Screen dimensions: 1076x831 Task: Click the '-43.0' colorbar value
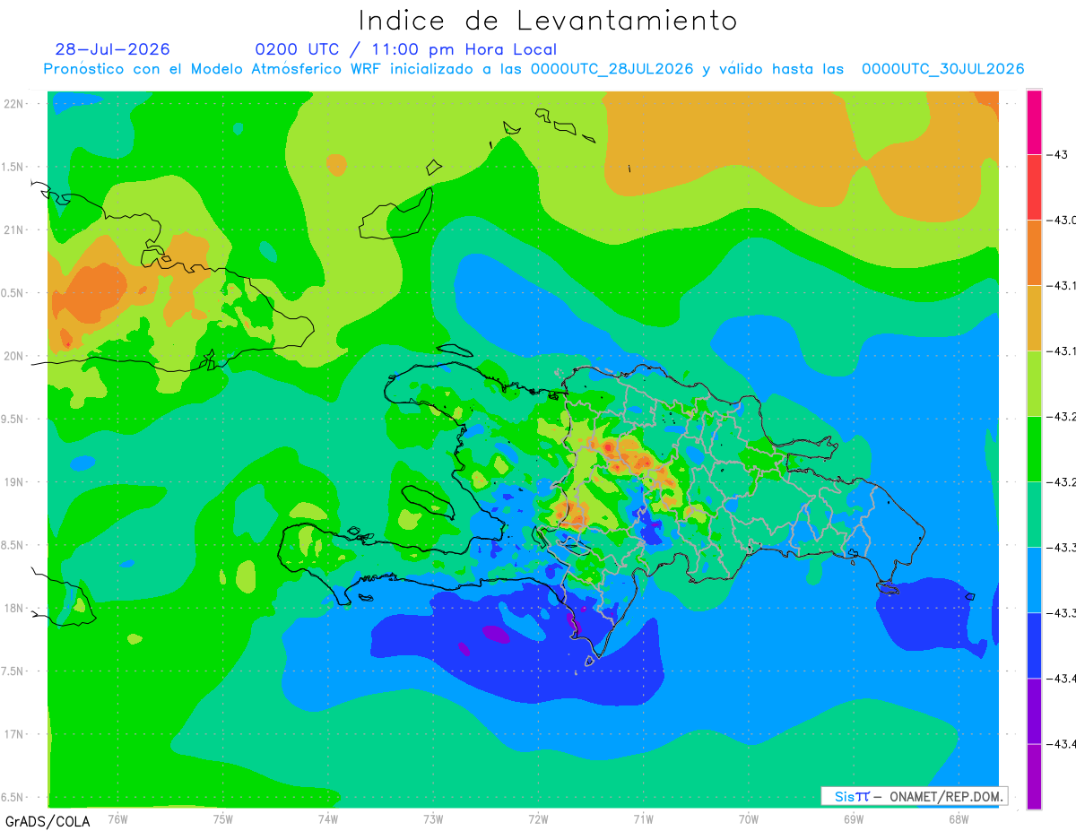coord(1063,221)
